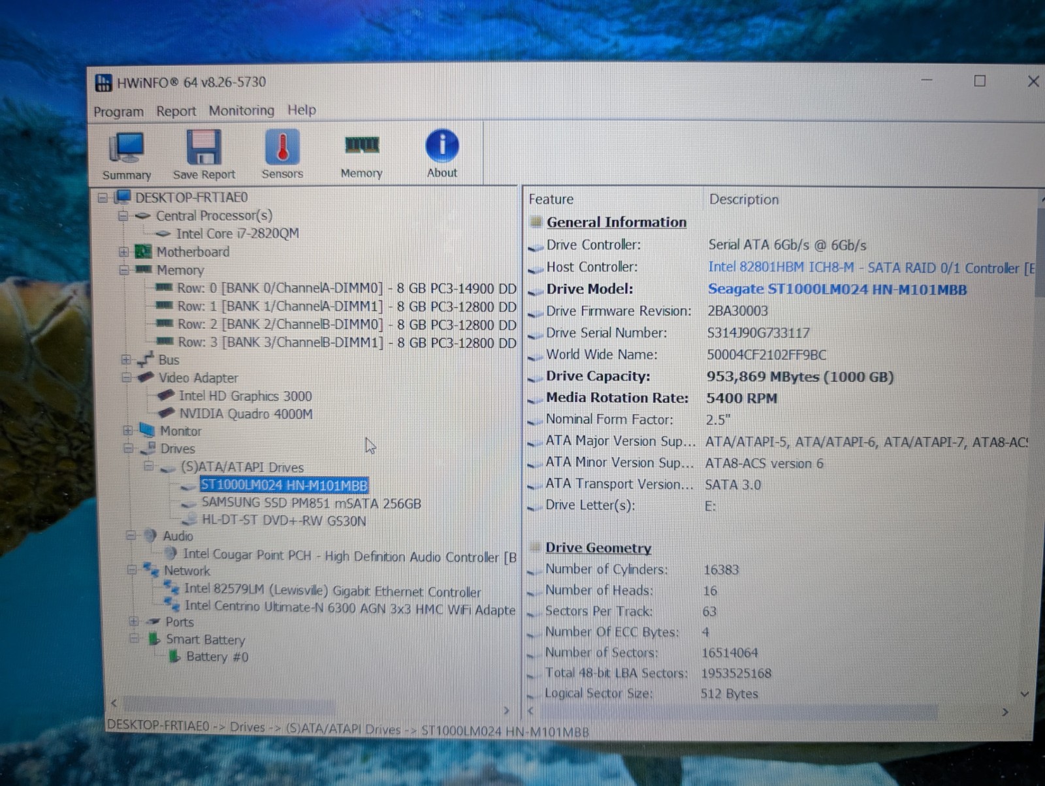Click the details pane scroll-right arrow
1045x786 pixels.
click(1005, 712)
